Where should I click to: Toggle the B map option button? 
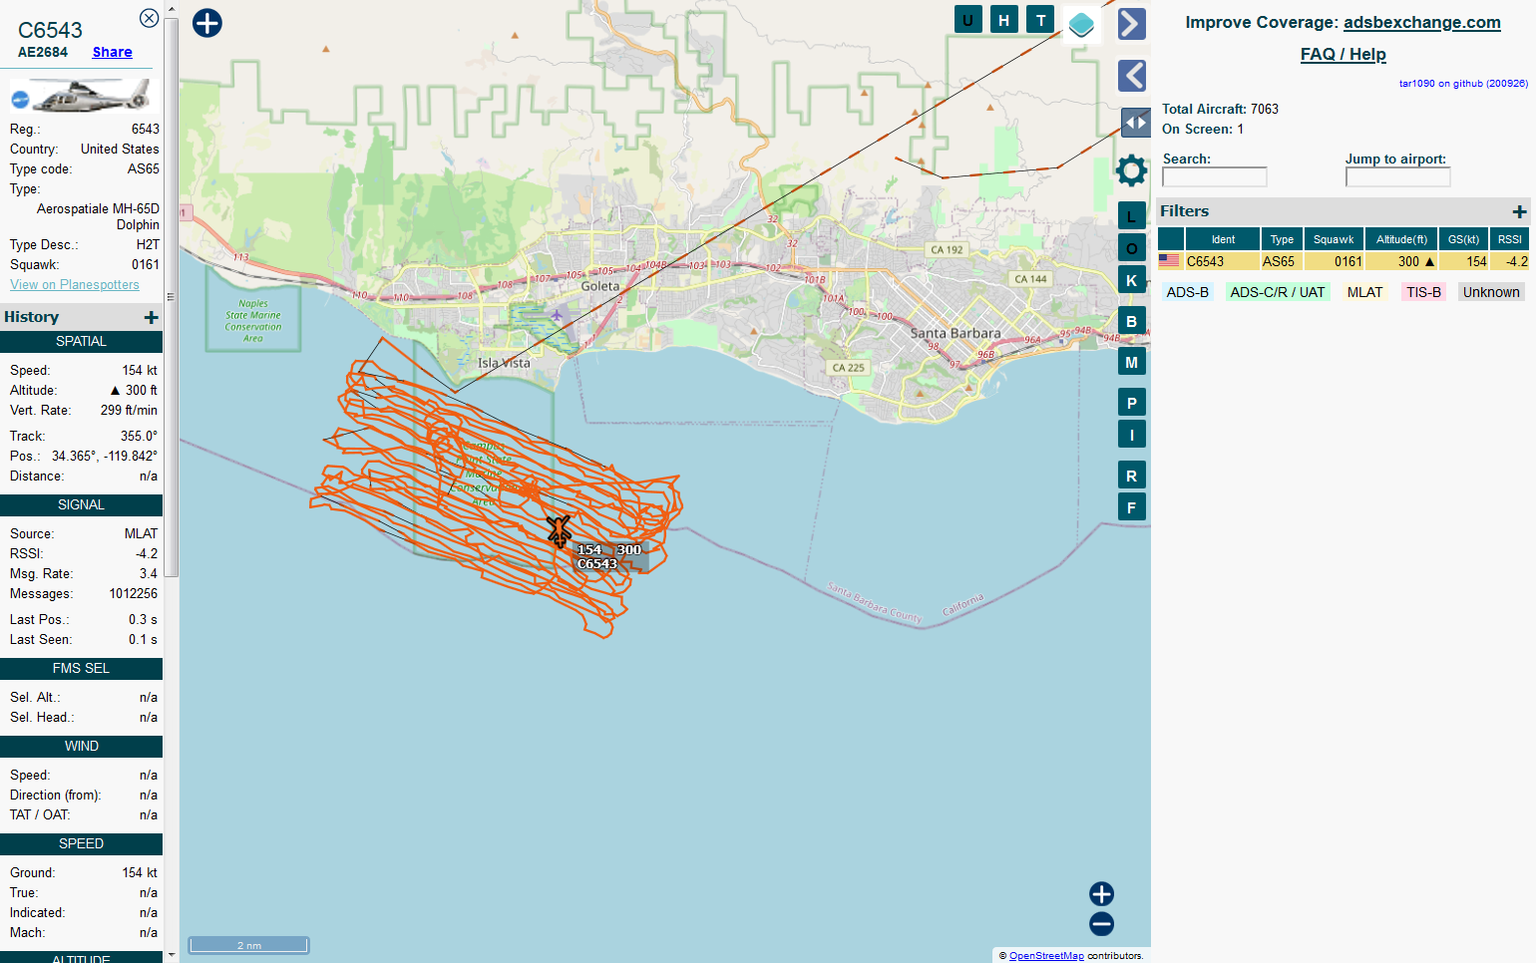1132,321
